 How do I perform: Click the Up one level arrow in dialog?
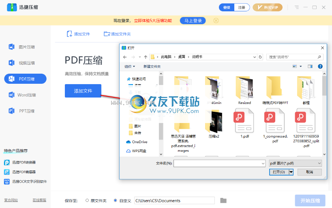(146, 57)
